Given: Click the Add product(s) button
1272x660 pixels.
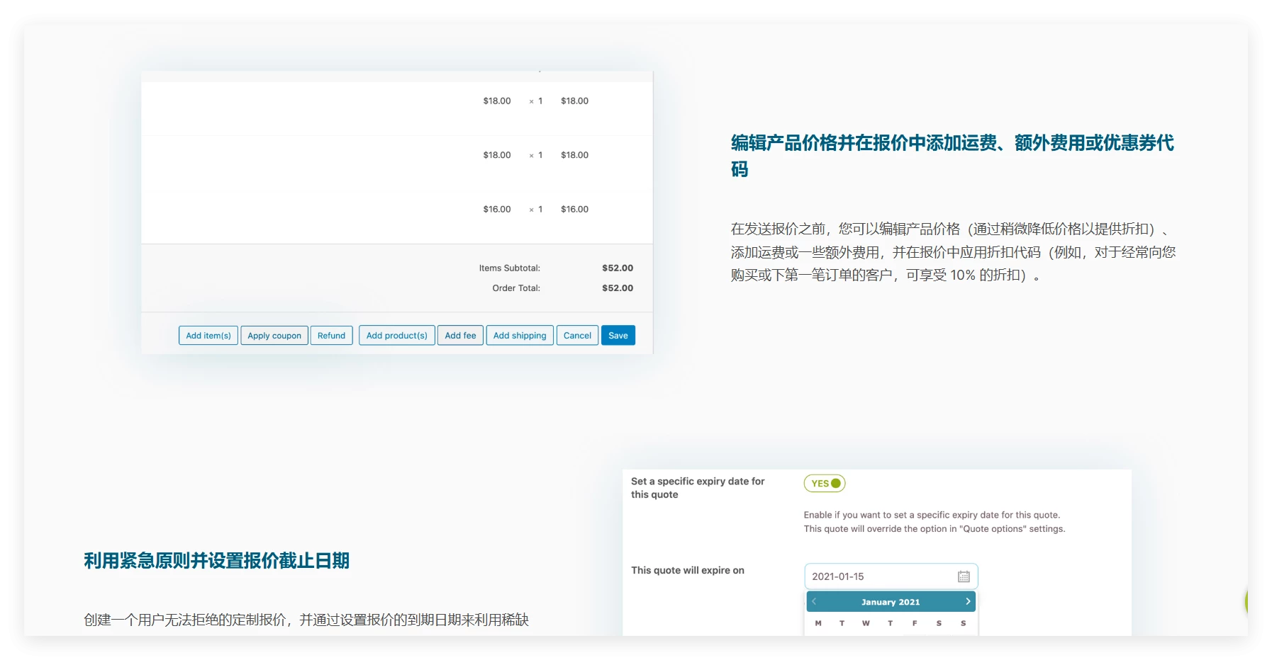Looking at the screenshot, I should pyautogui.click(x=396, y=336).
